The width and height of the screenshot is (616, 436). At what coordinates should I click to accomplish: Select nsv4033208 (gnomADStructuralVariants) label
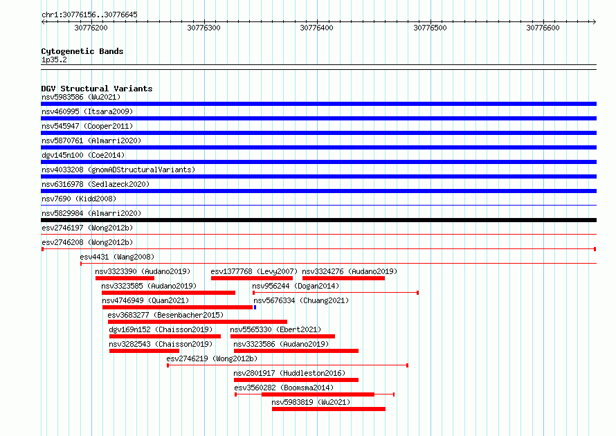(x=118, y=170)
